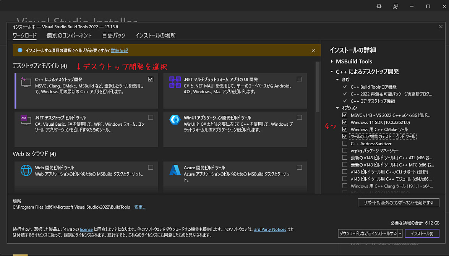Open the 詳細情報 help link
The height and width of the screenshot is (256, 449).
(x=119, y=50)
